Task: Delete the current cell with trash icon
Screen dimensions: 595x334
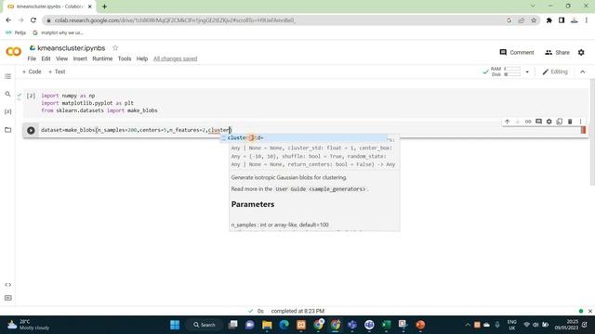Action: pos(570,122)
